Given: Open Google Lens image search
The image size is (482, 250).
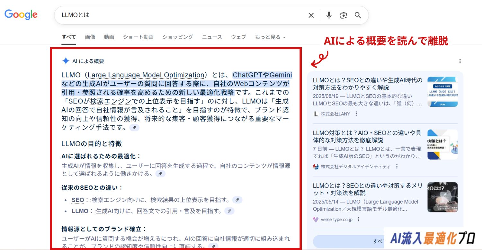Looking at the screenshot, I should click(x=344, y=15).
